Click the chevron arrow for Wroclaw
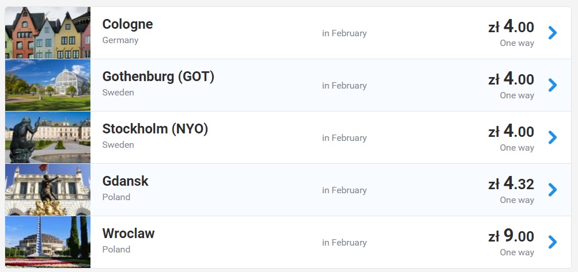The height and width of the screenshot is (272, 578). 552,242
